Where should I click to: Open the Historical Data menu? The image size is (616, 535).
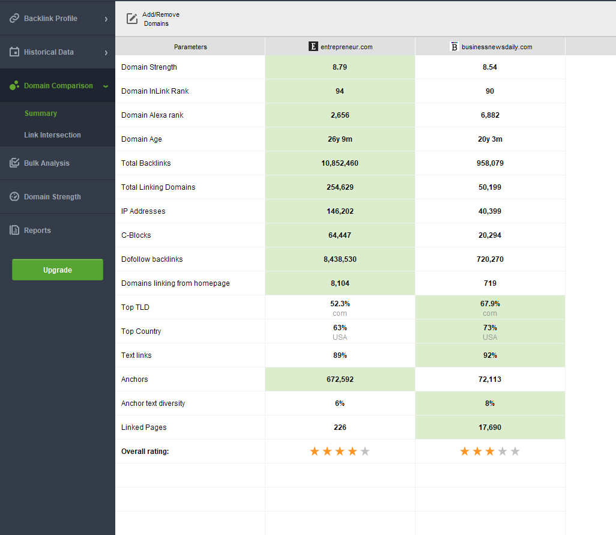click(x=58, y=52)
